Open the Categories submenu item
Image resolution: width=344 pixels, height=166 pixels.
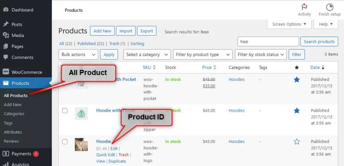point(14,114)
